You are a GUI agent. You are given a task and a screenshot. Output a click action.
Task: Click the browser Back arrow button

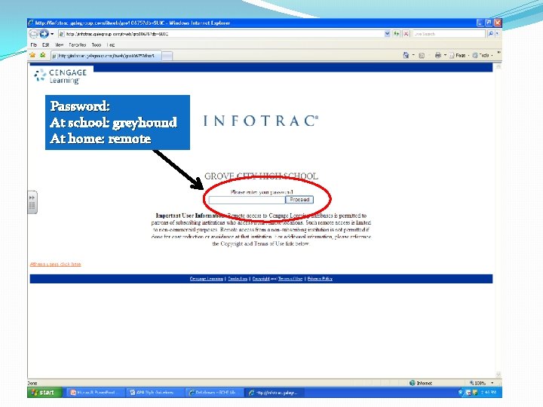click(34, 34)
